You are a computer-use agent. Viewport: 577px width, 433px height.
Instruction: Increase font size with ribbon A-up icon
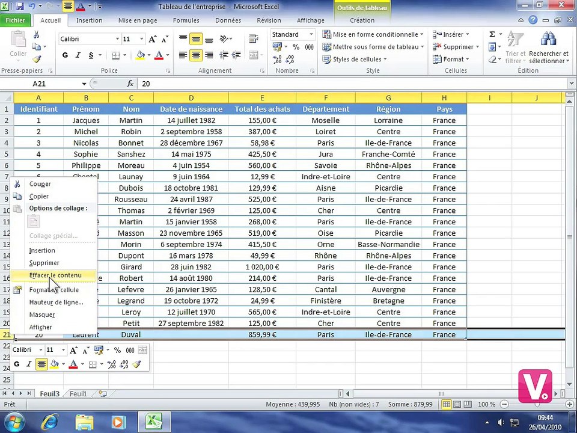pyautogui.click(x=152, y=39)
